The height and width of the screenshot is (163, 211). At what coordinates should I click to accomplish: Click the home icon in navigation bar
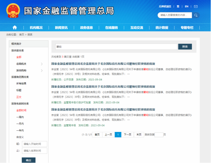[15, 27]
